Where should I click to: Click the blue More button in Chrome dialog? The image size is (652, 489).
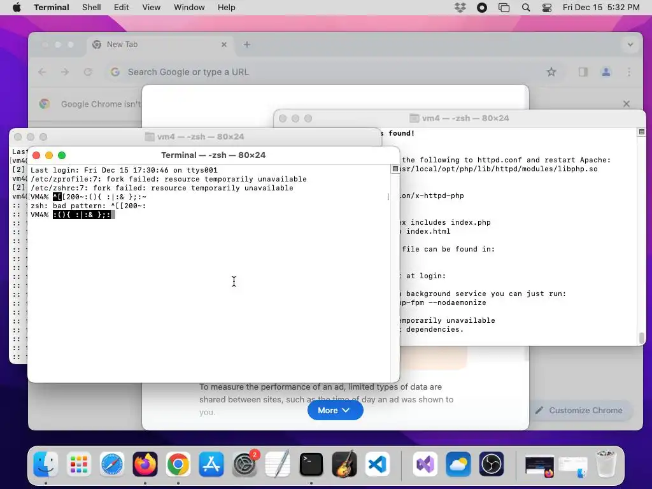point(335,411)
